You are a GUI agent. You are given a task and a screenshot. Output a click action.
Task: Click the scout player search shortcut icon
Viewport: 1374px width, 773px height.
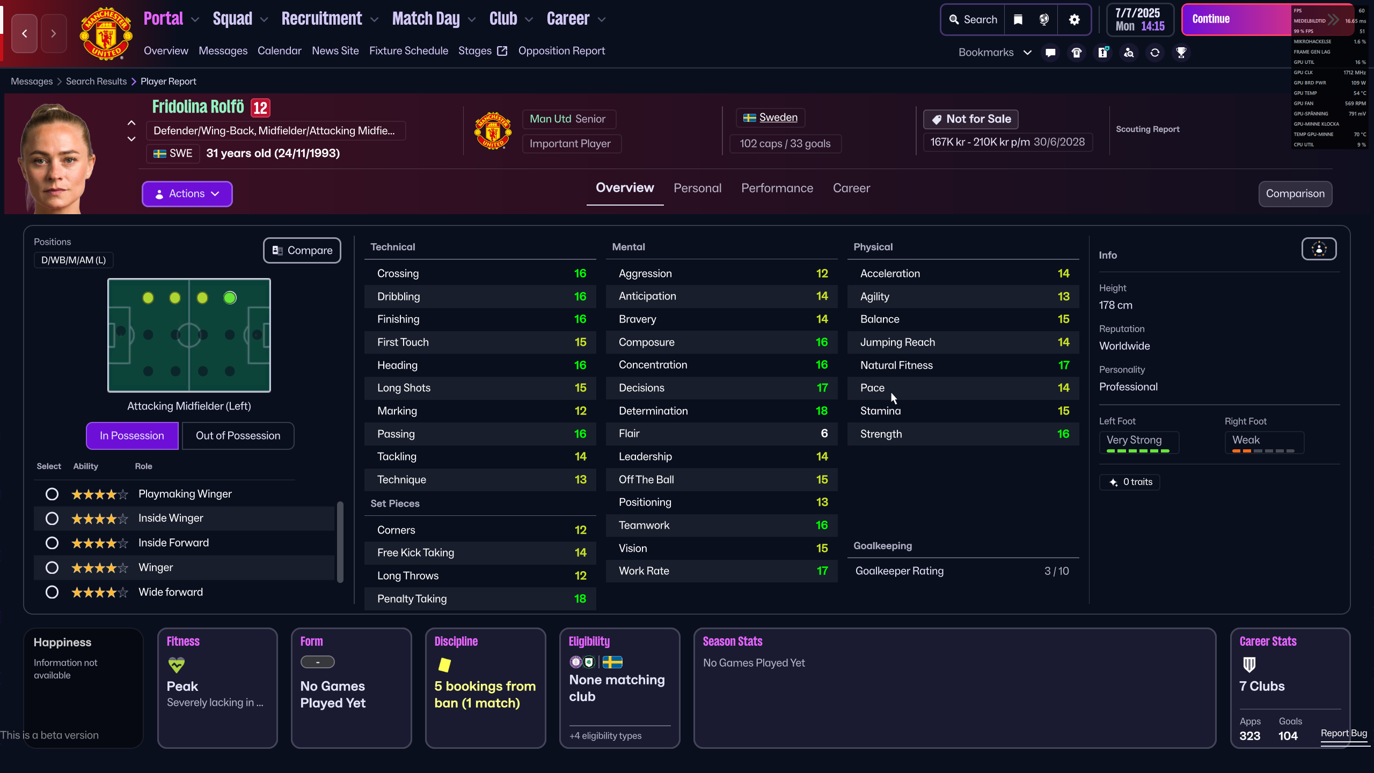click(1129, 53)
